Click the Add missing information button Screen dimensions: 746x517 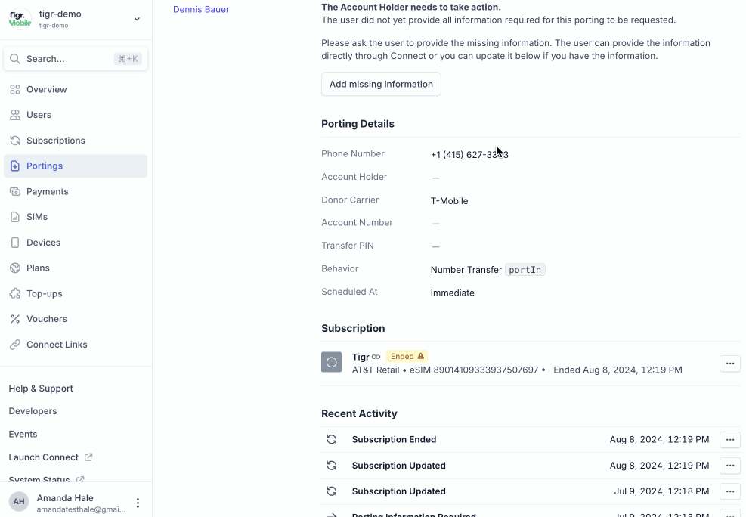point(381,84)
